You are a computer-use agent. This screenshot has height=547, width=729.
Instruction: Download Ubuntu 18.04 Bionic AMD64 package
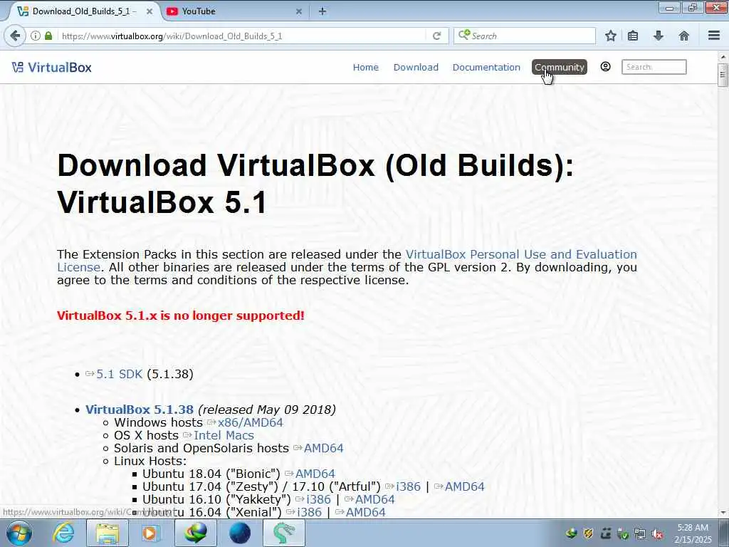(x=315, y=474)
